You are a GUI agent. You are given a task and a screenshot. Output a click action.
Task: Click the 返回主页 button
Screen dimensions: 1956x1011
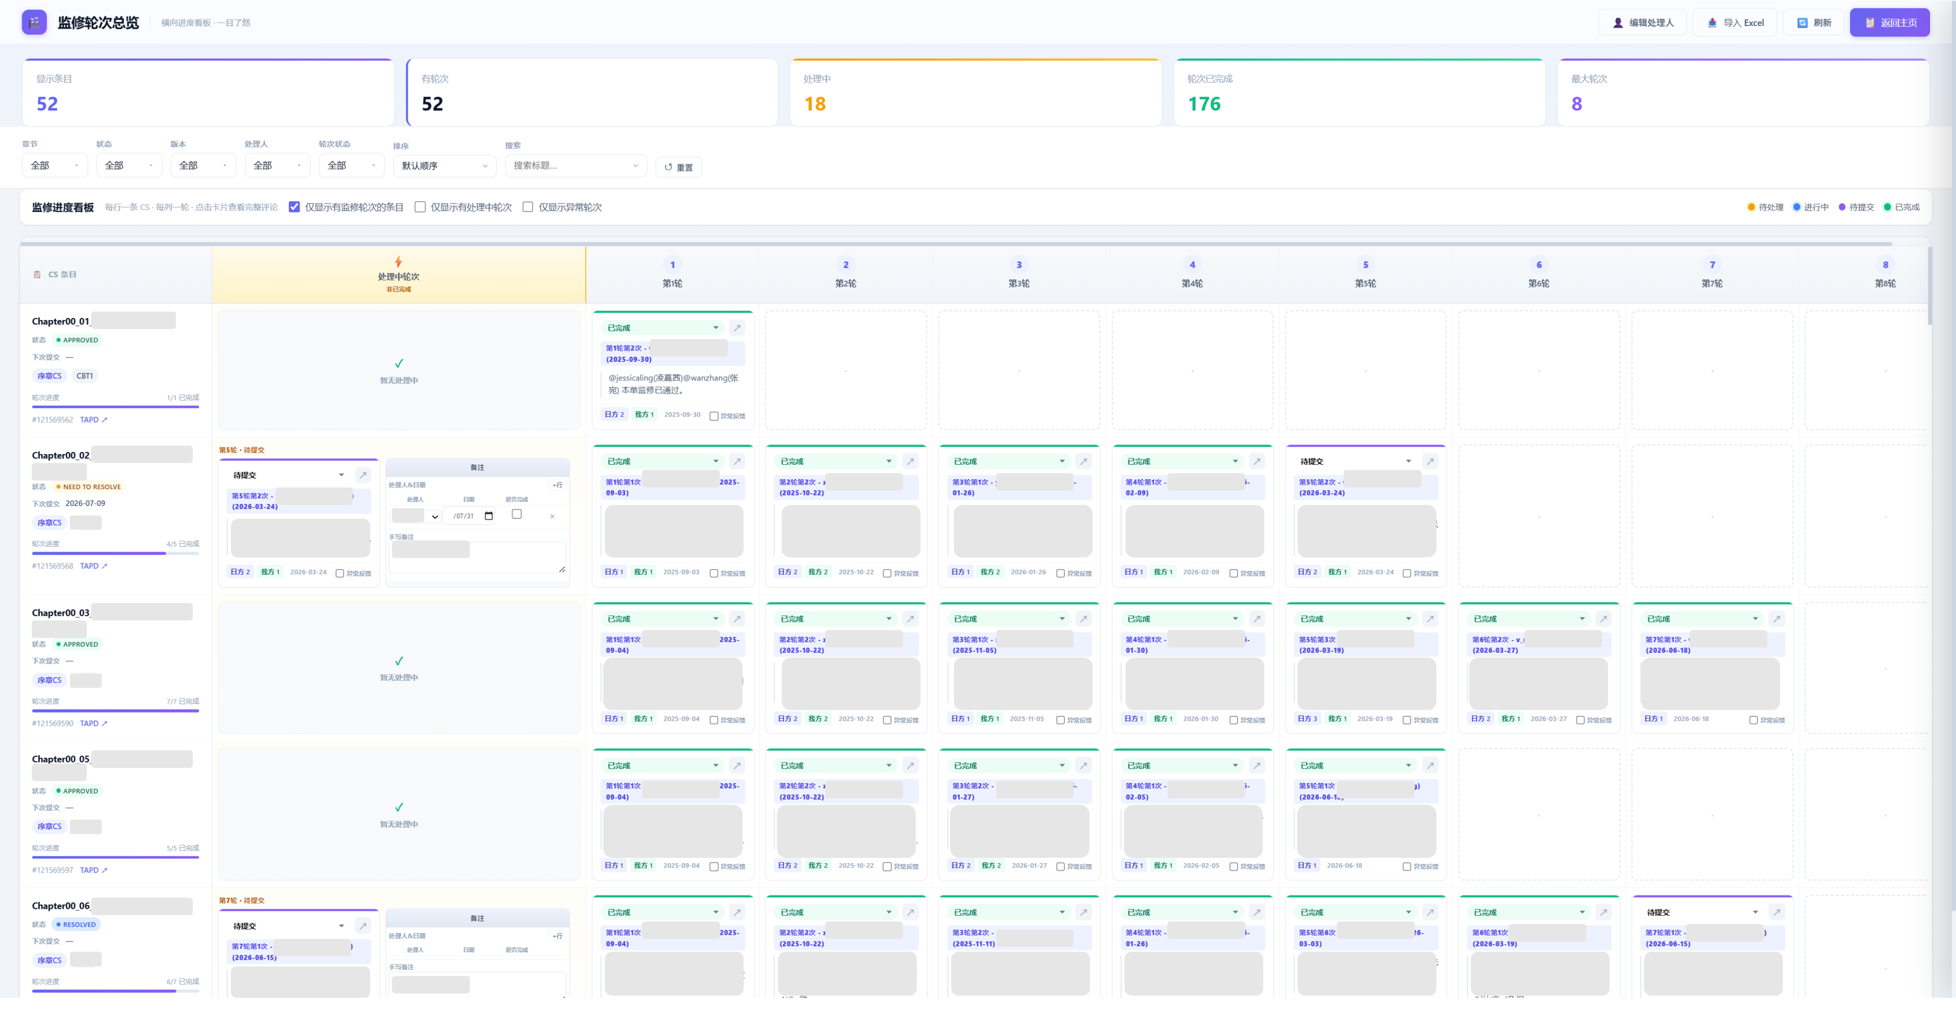(1889, 23)
